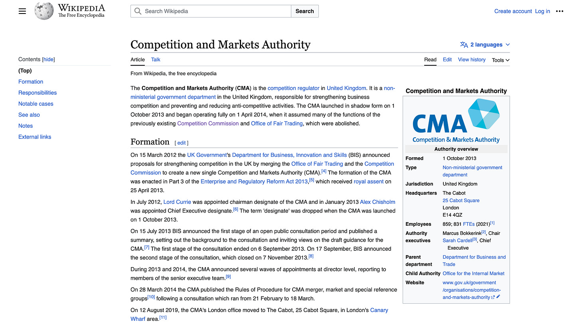Click citation reference [10]
The image size is (581, 326).
pos(151,297)
